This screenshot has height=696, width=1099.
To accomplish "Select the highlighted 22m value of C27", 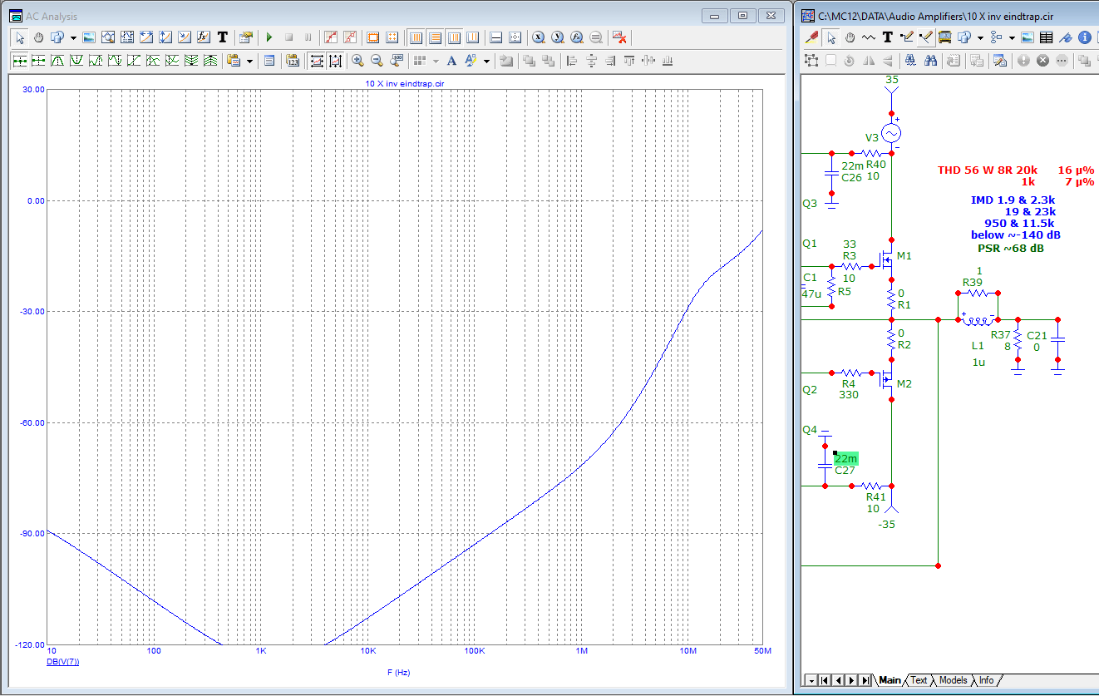I will click(x=845, y=458).
